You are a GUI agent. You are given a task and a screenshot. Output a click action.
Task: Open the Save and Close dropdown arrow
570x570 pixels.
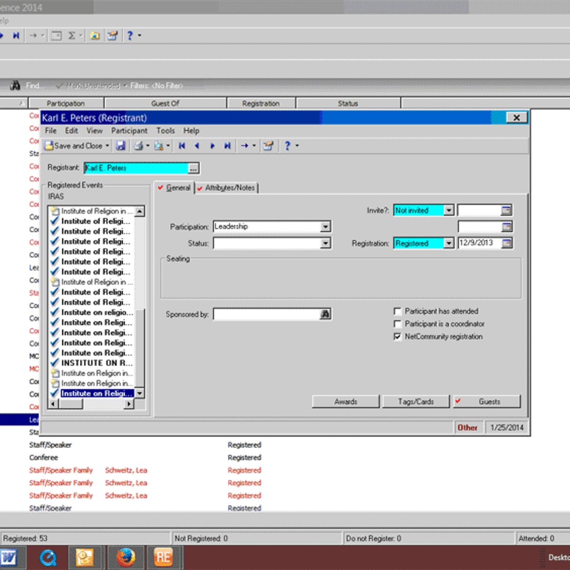click(x=107, y=146)
